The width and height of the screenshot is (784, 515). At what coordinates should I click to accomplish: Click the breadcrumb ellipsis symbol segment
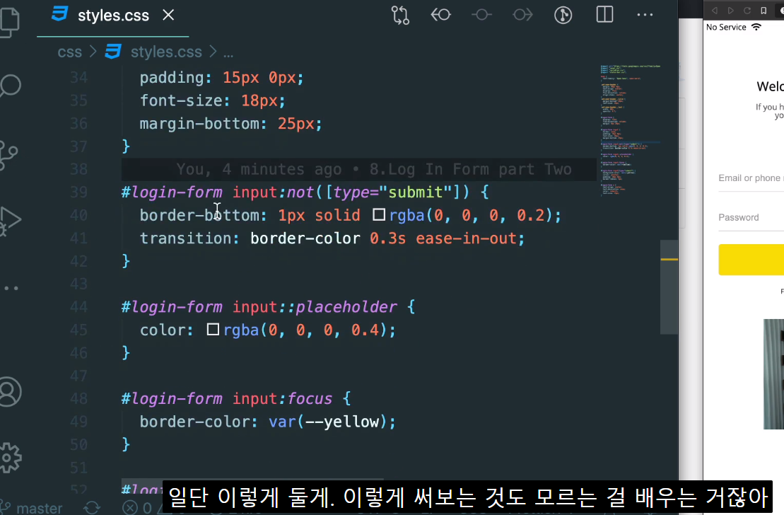pos(228,52)
